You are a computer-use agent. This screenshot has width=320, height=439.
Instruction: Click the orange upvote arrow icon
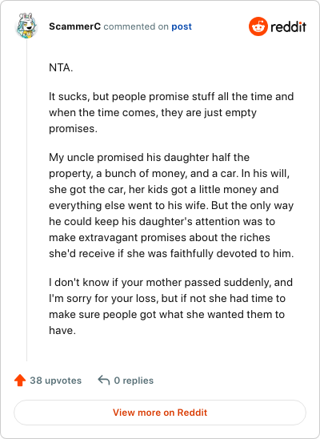20,381
